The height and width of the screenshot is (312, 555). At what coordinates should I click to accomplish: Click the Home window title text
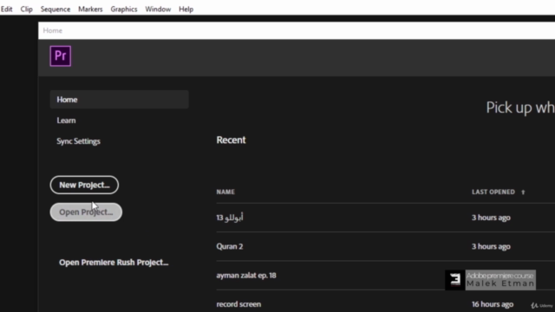pos(53,30)
